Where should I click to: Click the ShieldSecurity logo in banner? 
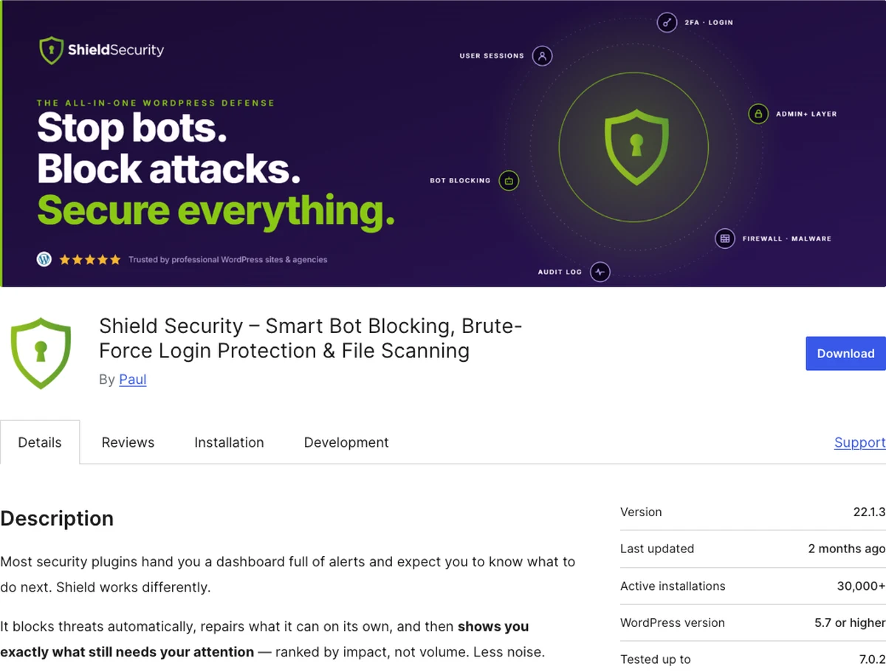[101, 50]
